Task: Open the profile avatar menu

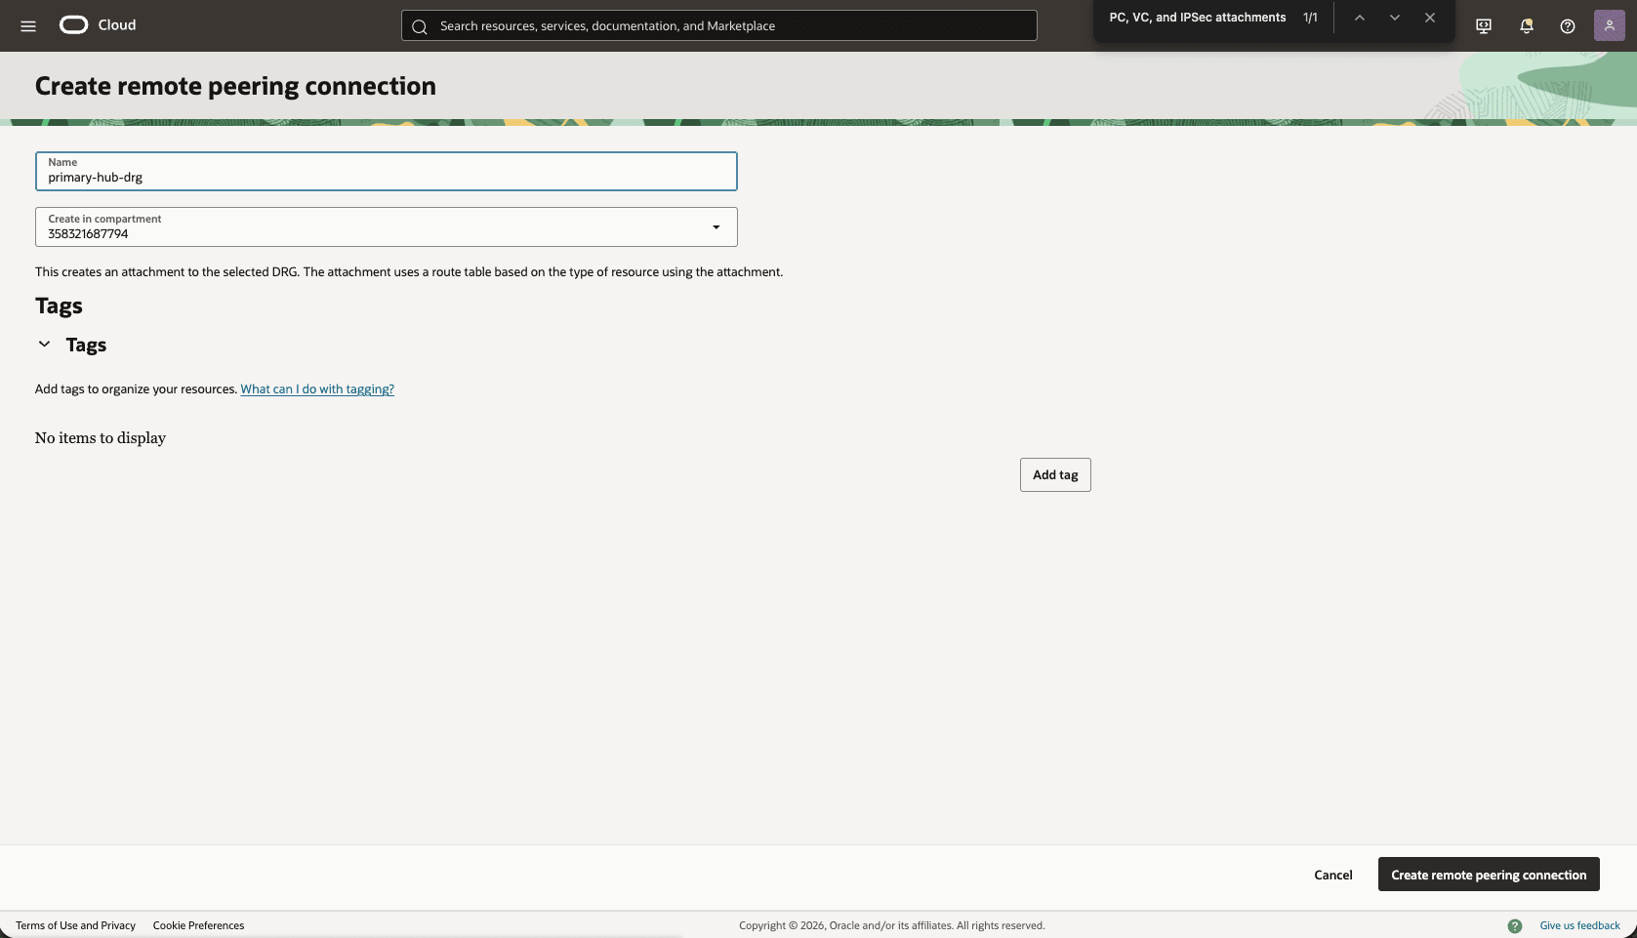Action: click(1609, 24)
